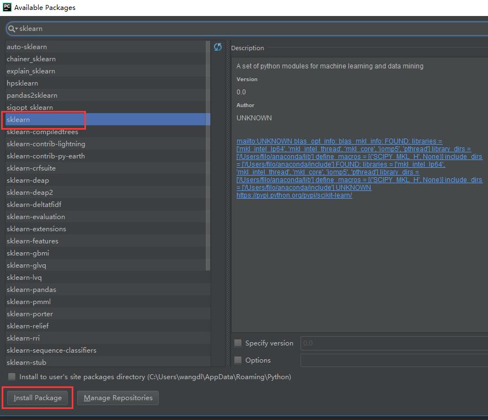Select sklearn-sequence-classifiers package

pyautogui.click(x=108, y=350)
